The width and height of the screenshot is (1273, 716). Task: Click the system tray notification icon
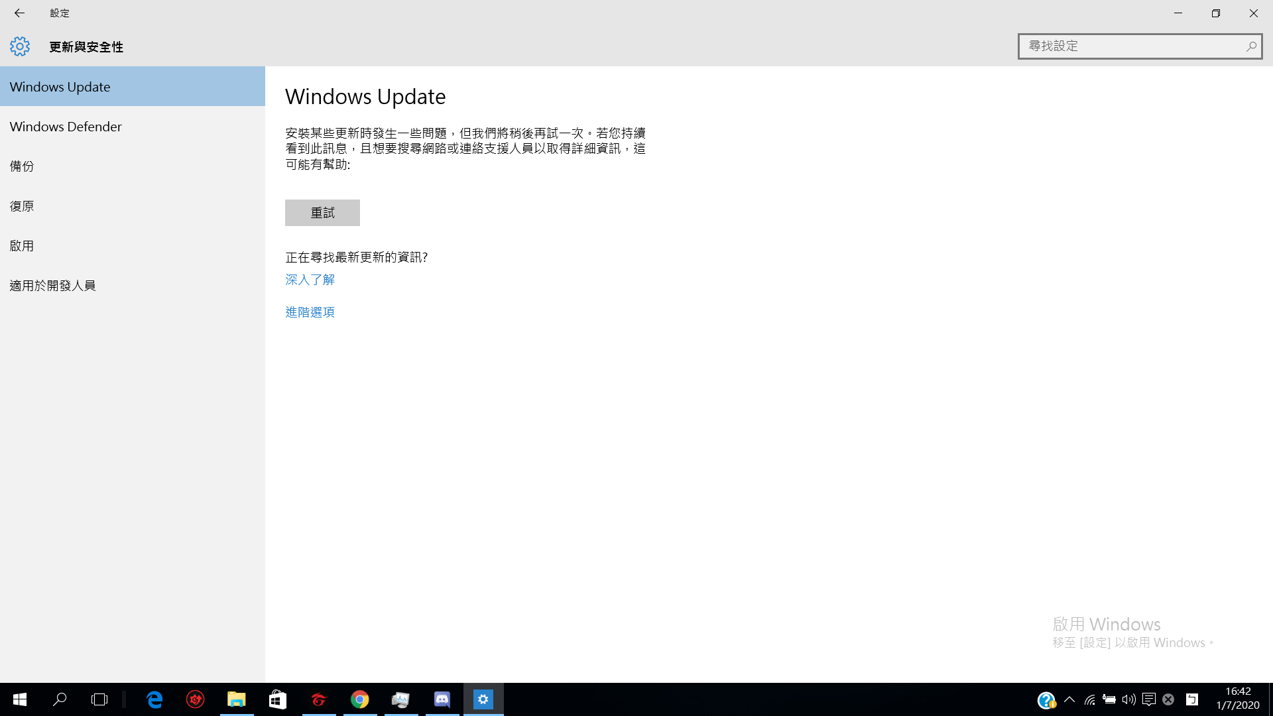(x=1149, y=699)
